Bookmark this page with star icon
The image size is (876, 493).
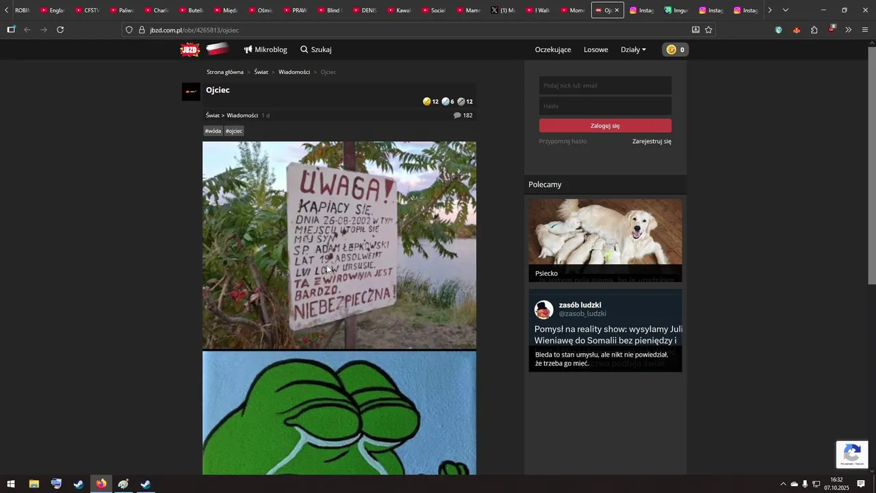tap(708, 29)
